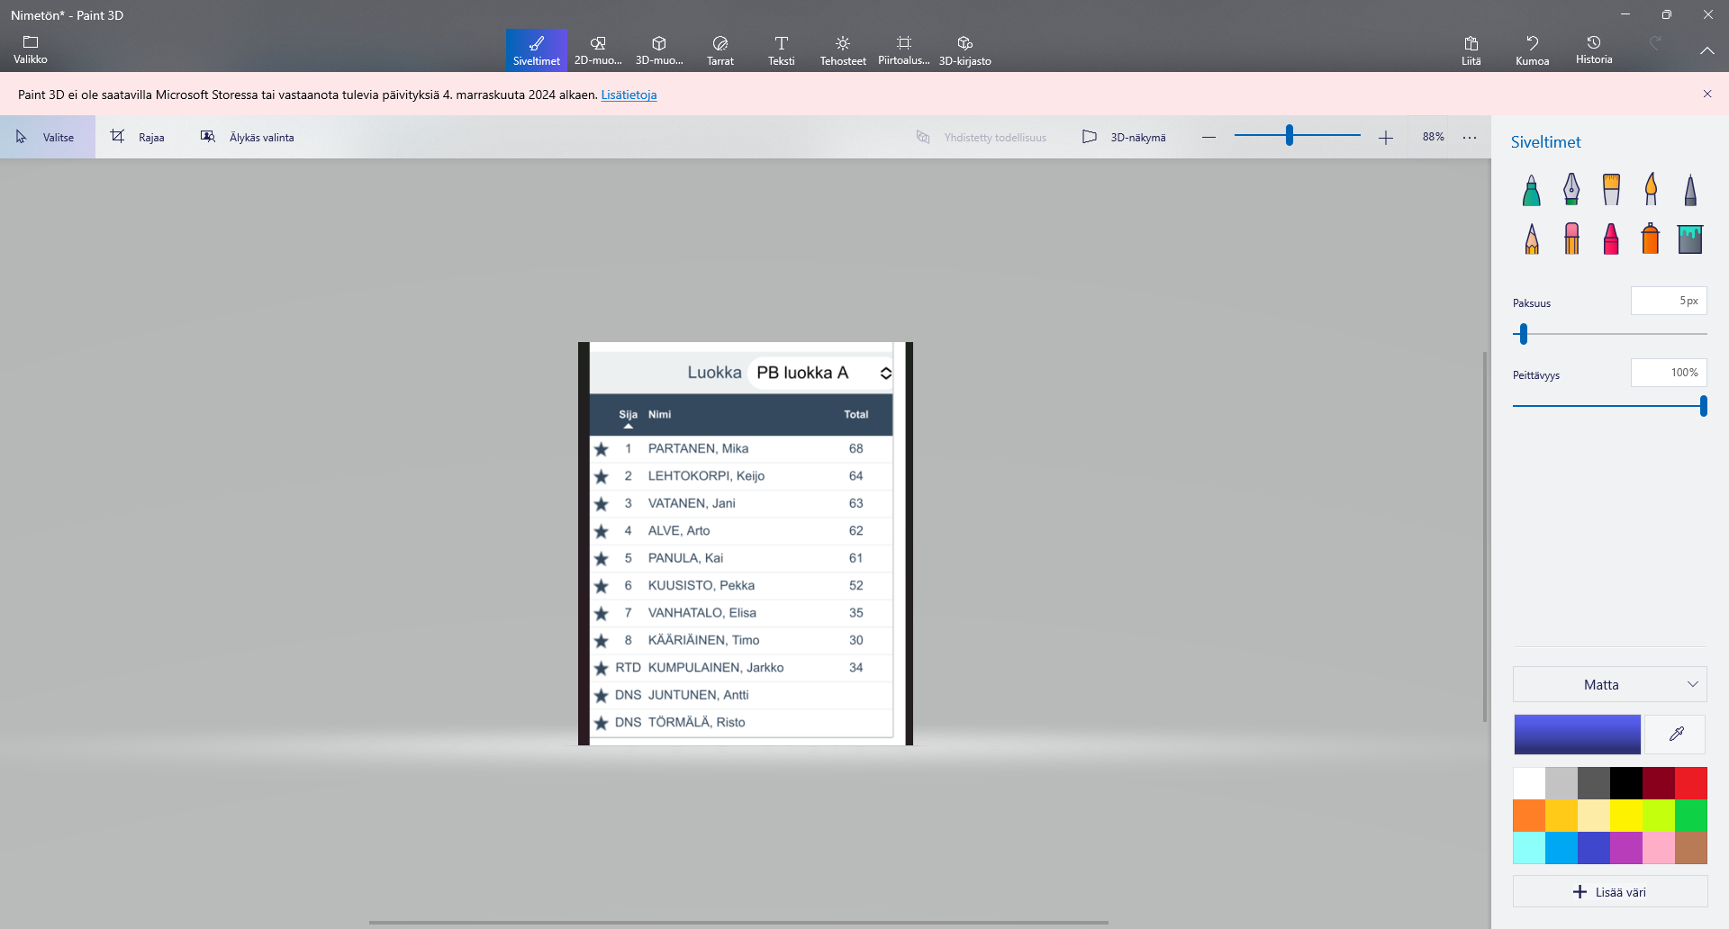1729x929 pixels.
Task: Choose the Fill bucket tool
Action: pyautogui.click(x=1689, y=239)
